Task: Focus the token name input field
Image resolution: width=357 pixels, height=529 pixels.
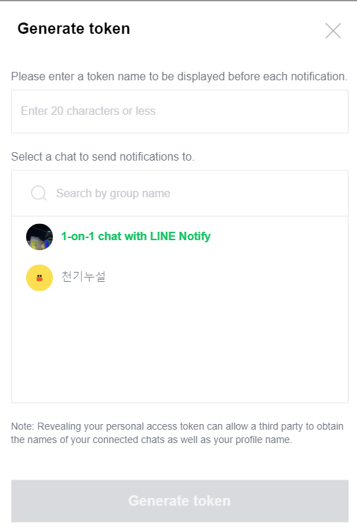Action: click(x=180, y=111)
